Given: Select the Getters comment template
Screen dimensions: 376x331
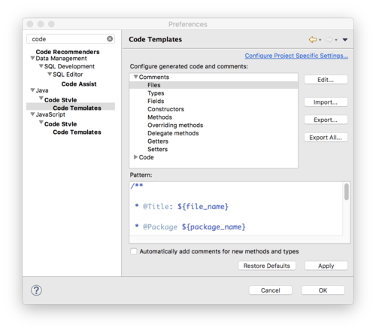Looking at the screenshot, I should point(158,141).
